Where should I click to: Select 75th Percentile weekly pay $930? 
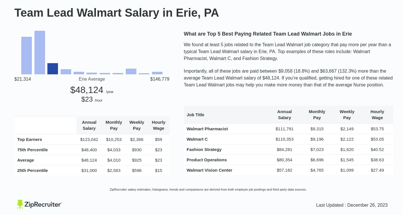[137, 150]
